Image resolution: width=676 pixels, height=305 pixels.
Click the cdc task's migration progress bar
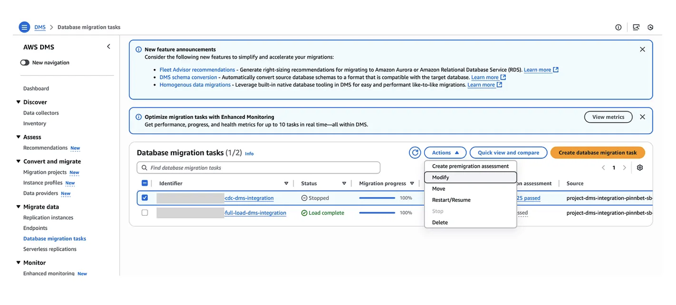click(x=377, y=198)
